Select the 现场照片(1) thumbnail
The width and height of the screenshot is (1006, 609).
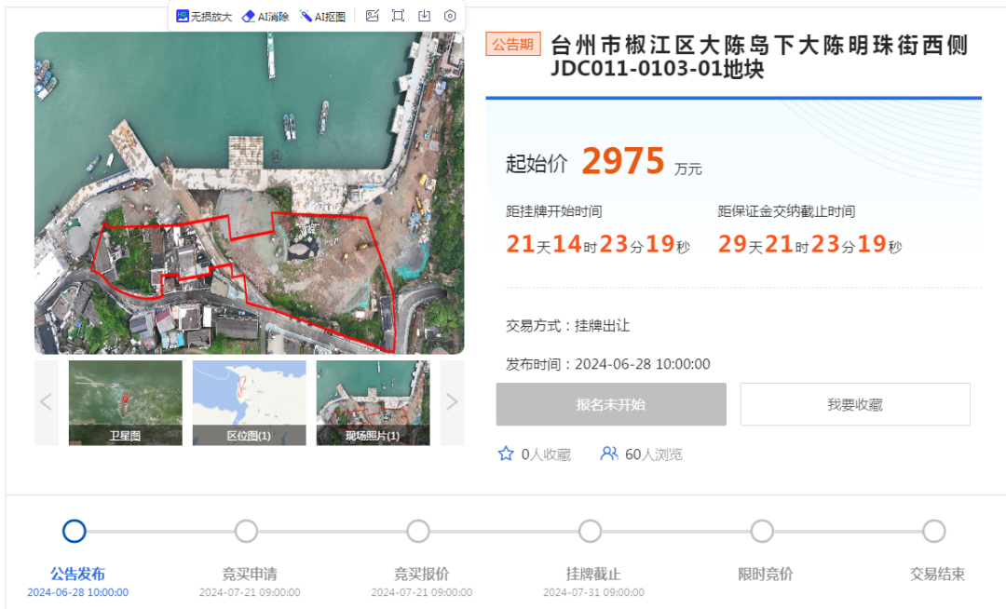tap(373, 402)
